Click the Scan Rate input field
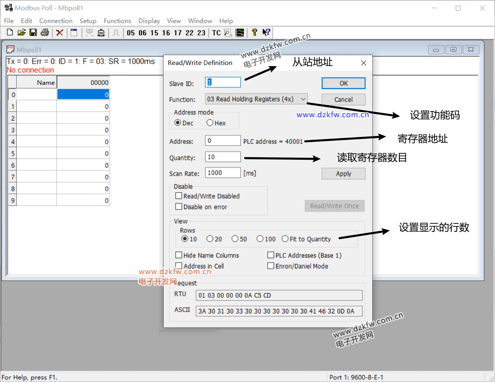Image resolution: width=495 pixels, height=382 pixels. click(223, 173)
